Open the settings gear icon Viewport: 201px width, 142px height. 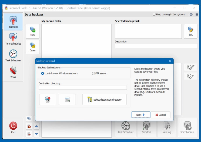(x=191, y=15)
